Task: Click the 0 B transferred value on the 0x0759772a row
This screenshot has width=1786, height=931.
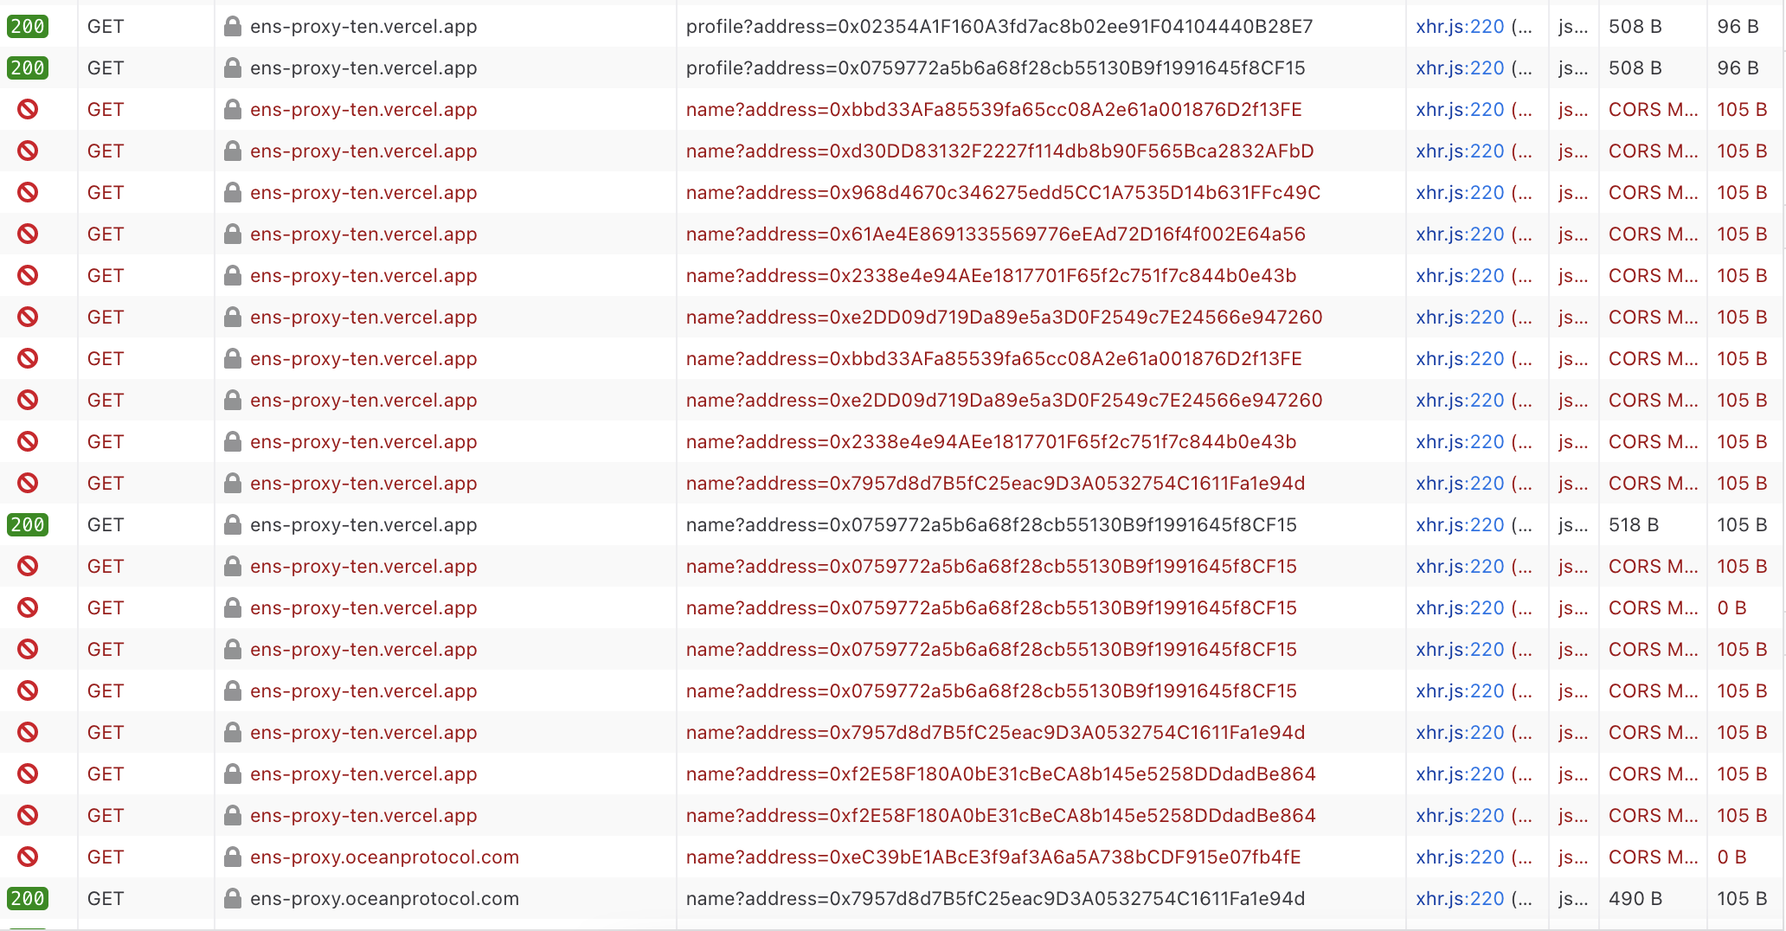Action: click(x=1731, y=607)
